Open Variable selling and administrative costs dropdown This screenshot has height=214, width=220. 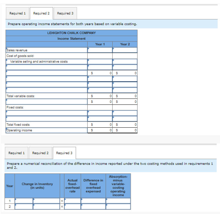47,61
